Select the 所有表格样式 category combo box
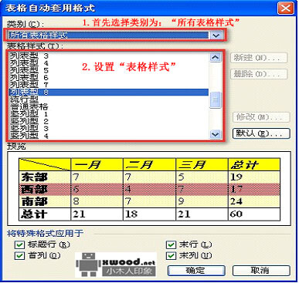Viewport: 299px width, 283px height. tap(114, 35)
